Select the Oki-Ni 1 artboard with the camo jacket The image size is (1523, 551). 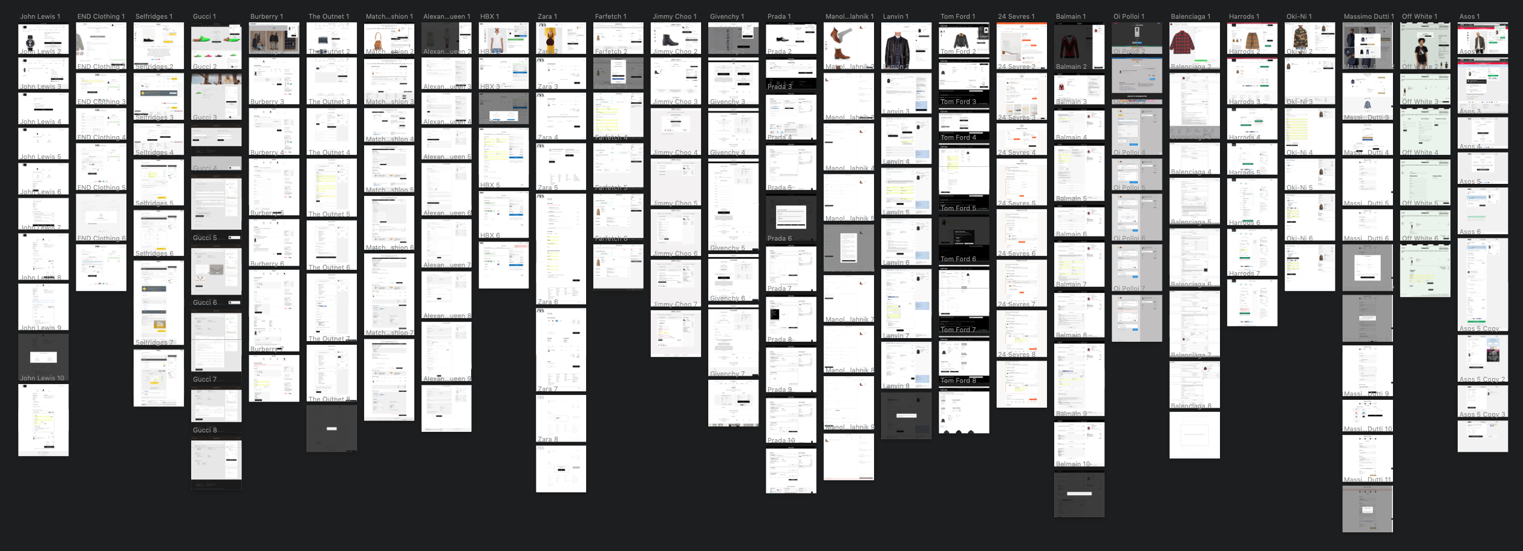click(1309, 38)
